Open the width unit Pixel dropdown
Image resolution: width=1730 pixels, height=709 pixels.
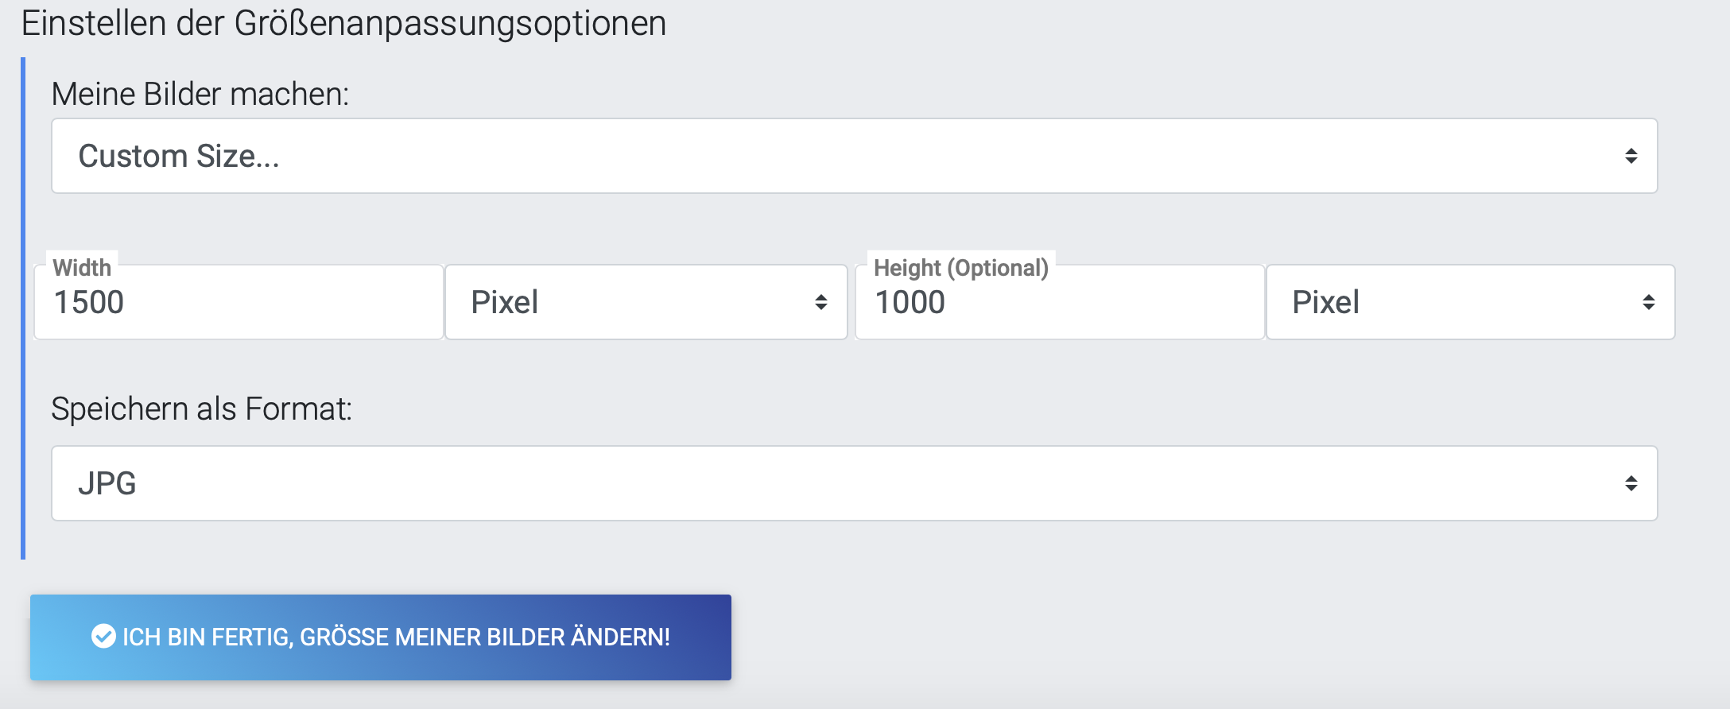click(646, 302)
